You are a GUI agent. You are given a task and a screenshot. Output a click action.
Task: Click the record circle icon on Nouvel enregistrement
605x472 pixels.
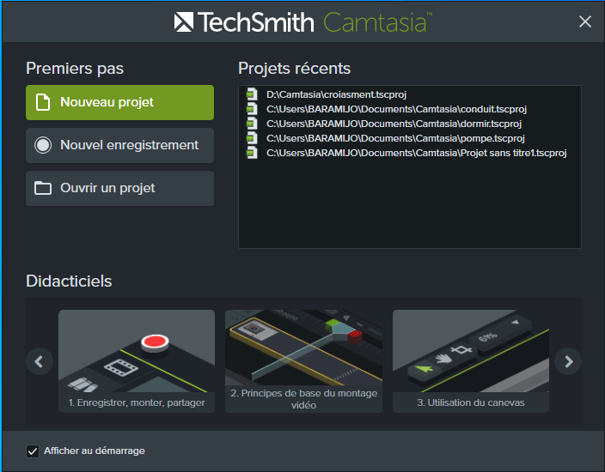[x=43, y=145]
